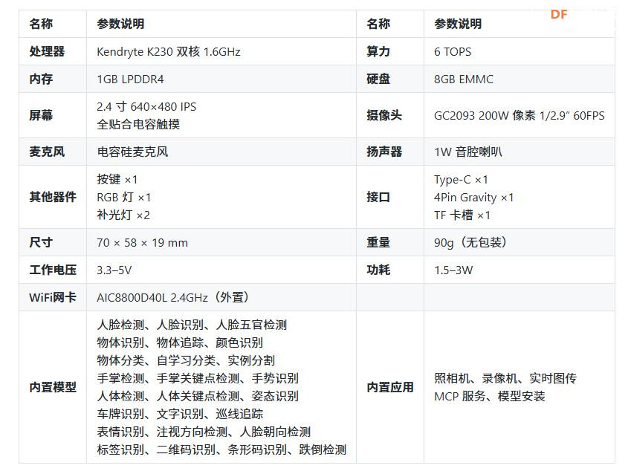Click the 屏幕 row label
This screenshot has width=631, height=474.
[x=41, y=115]
